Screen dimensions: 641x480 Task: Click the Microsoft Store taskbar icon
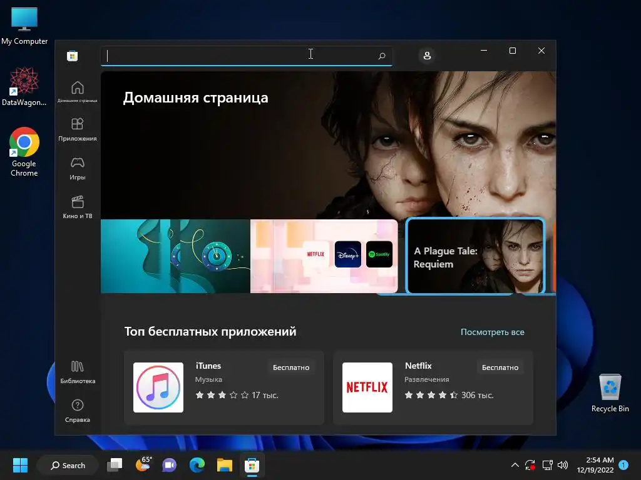pos(252,465)
